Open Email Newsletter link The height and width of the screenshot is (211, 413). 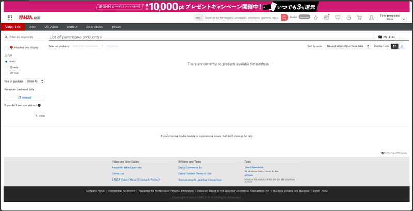tap(254, 167)
